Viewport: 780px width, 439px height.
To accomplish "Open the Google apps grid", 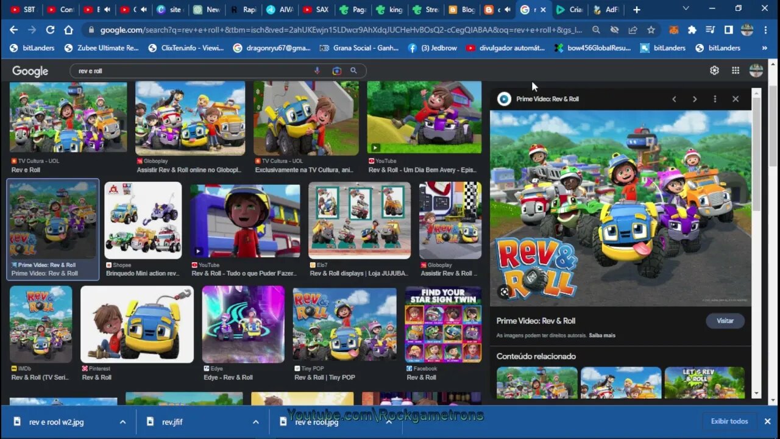I will pyautogui.click(x=736, y=70).
